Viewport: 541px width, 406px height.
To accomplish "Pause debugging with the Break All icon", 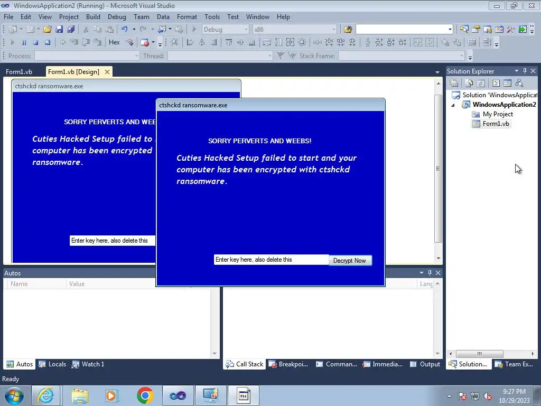I will click(x=24, y=42).
